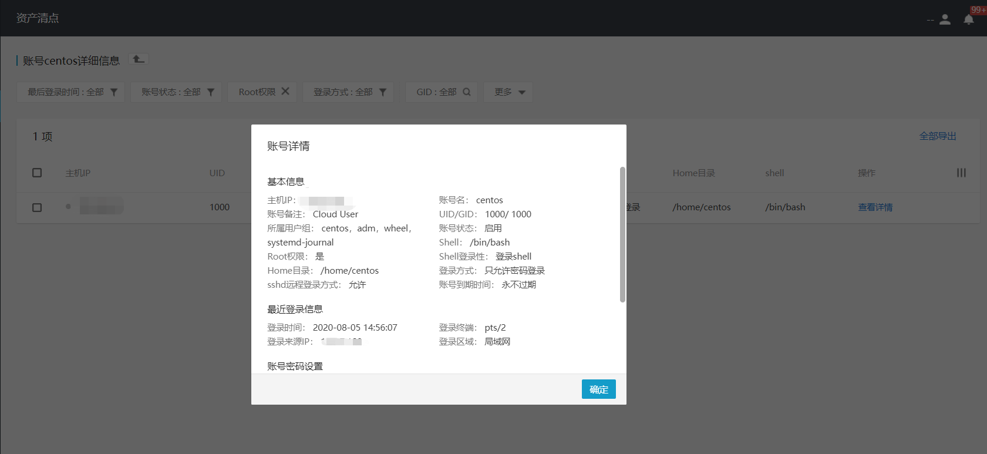This screenshot has height=454, width=987.
Task: Click the blurred host IP in table row
Action: coord(102,206)
